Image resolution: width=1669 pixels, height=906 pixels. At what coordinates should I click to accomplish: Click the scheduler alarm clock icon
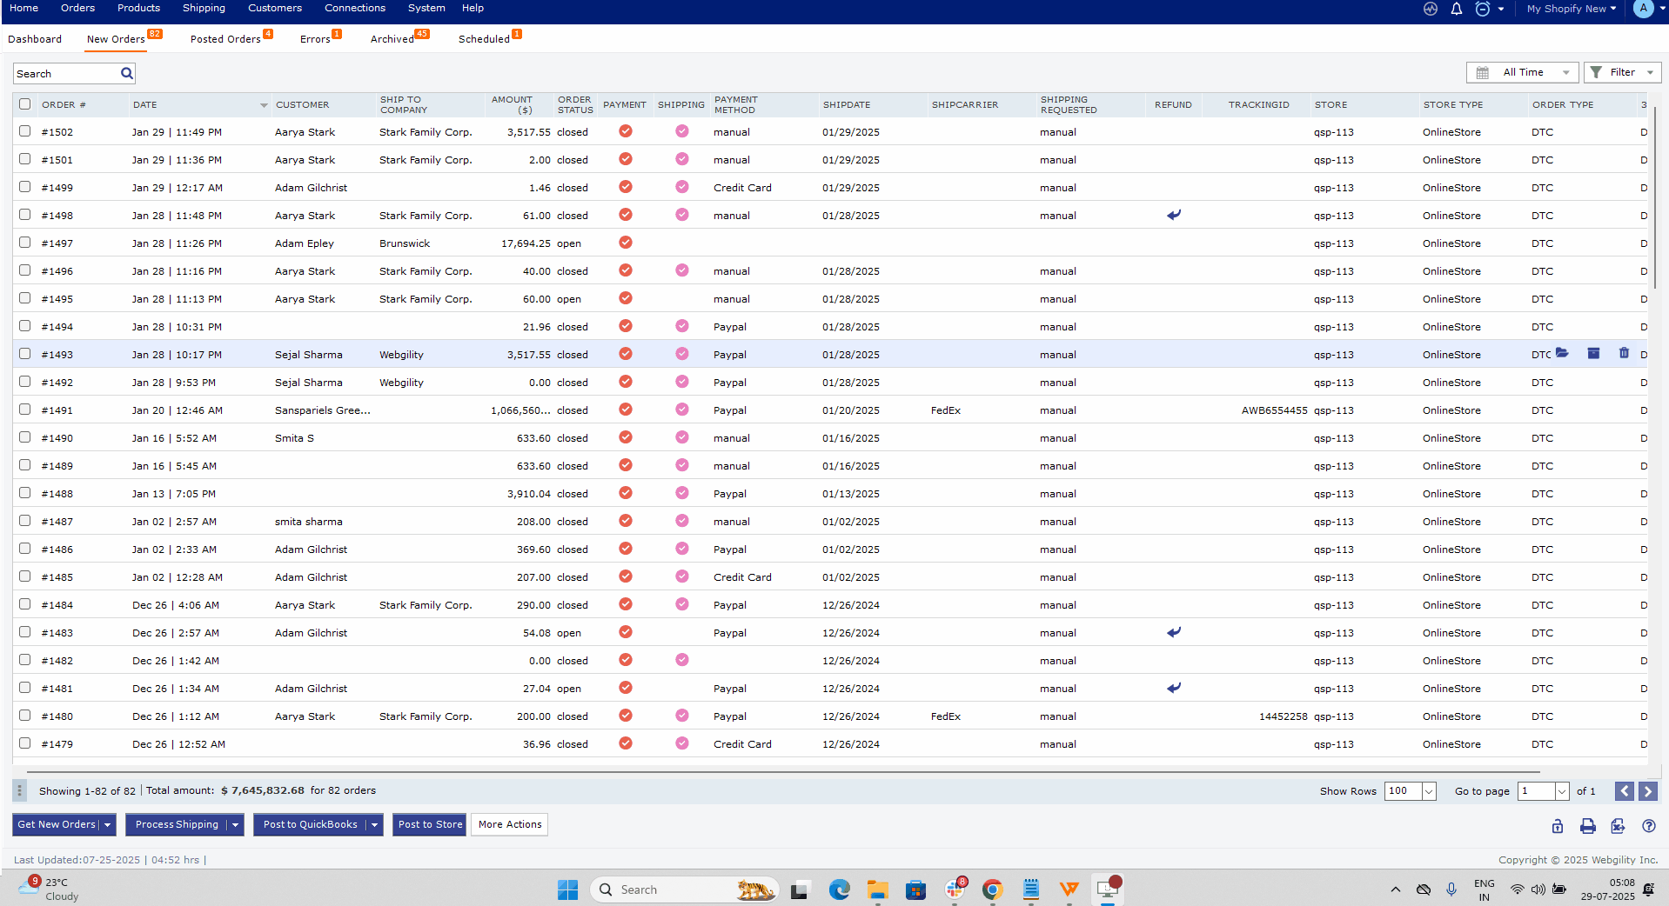pyautogui.click(x=1483, y=9)
